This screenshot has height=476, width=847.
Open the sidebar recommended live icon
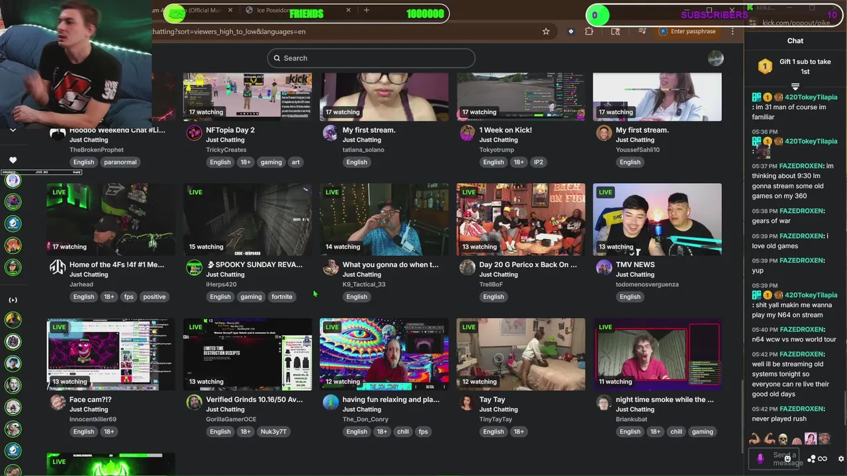13,300
